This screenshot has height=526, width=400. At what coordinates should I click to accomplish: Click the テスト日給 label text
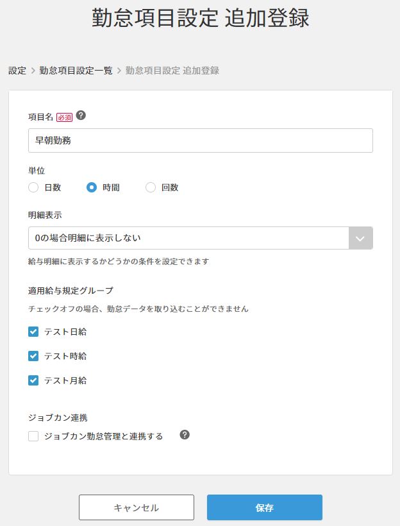[65, 332]
